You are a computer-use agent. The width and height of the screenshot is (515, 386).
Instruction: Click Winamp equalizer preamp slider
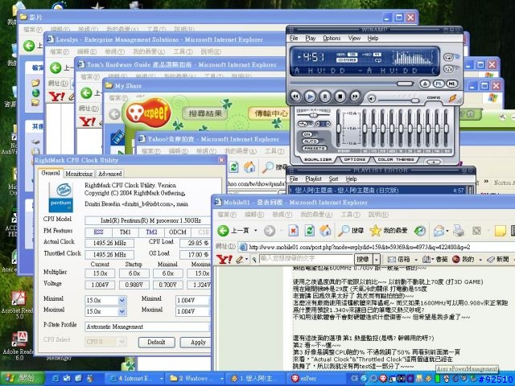pyautogui.click(x=339, y=129)
